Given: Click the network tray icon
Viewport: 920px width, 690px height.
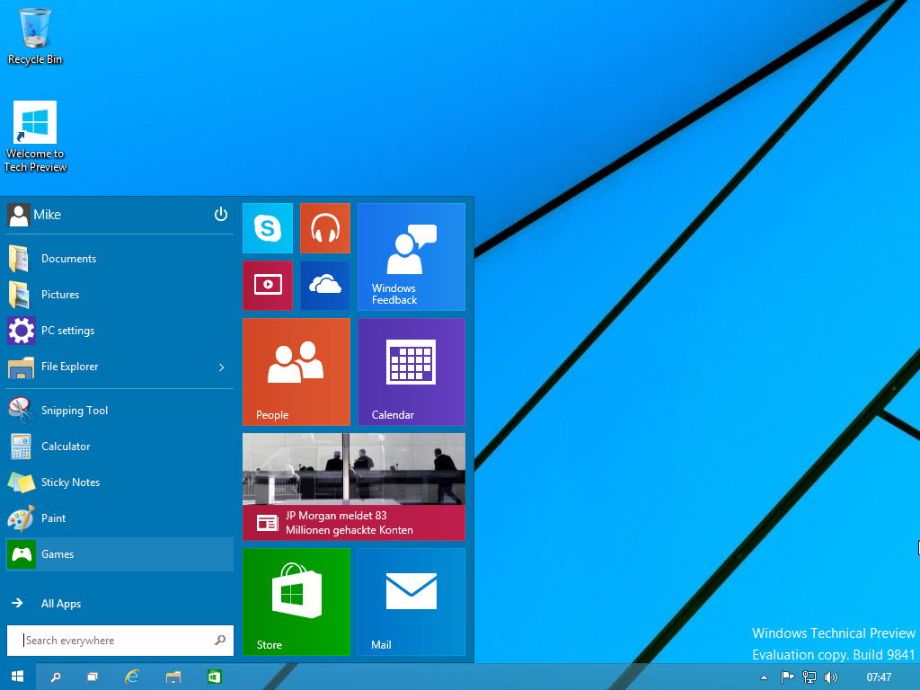Looking at the screenshot, I should click(x=809, y=677).
